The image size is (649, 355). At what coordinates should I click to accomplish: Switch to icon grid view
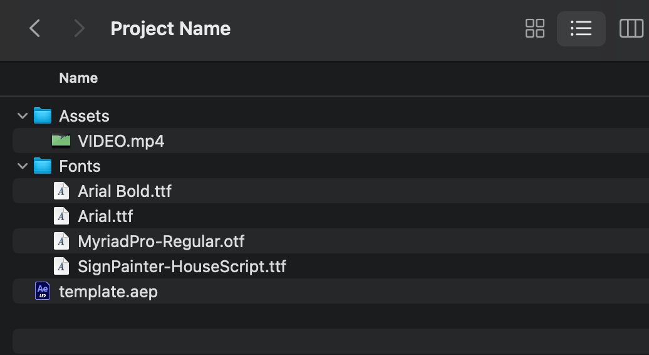535,29
